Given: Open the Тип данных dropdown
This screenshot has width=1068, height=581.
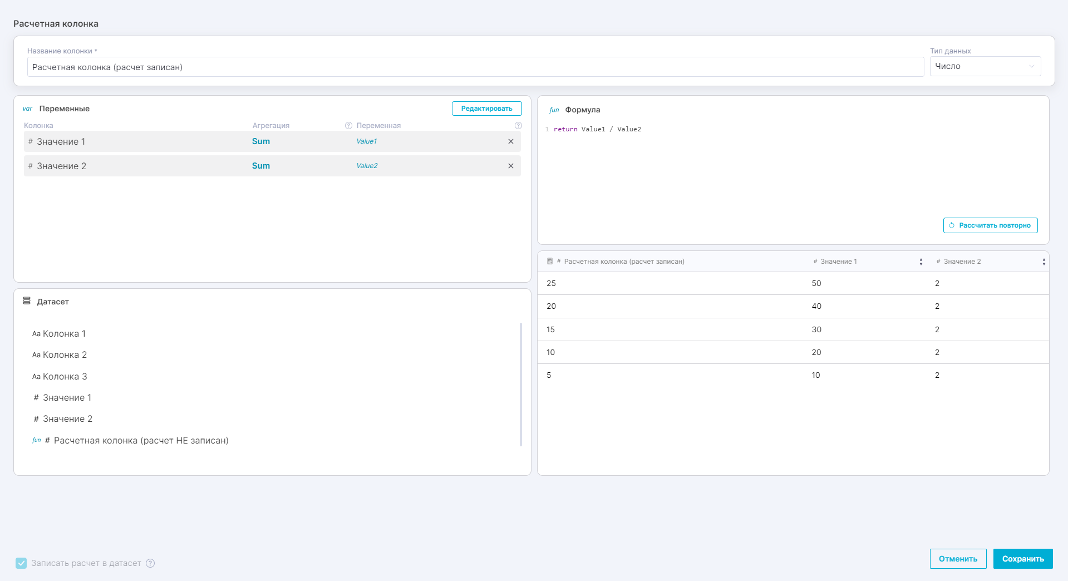Looking at the screenshot, I should click(x=985, y=66).
